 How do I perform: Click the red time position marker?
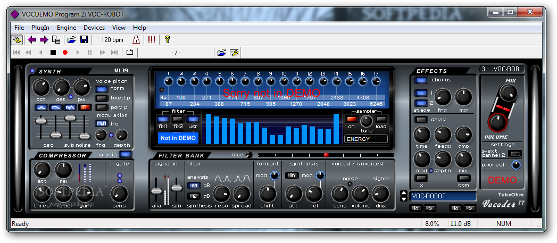pos(326,155)
